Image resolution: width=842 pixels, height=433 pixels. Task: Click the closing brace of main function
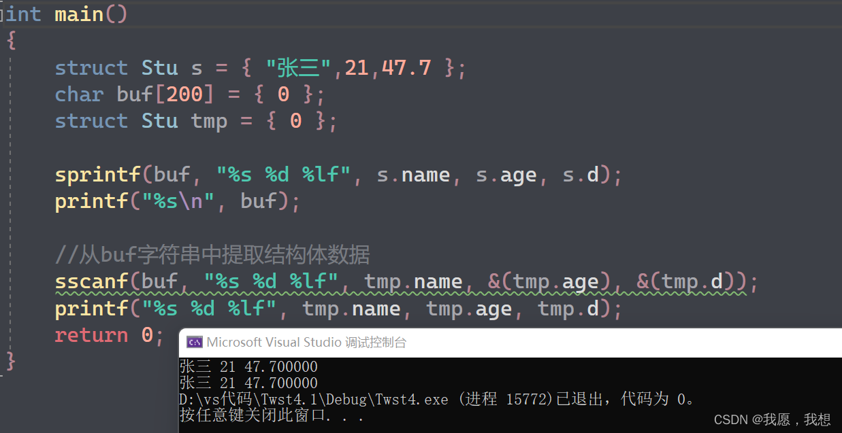pos(11,362)
